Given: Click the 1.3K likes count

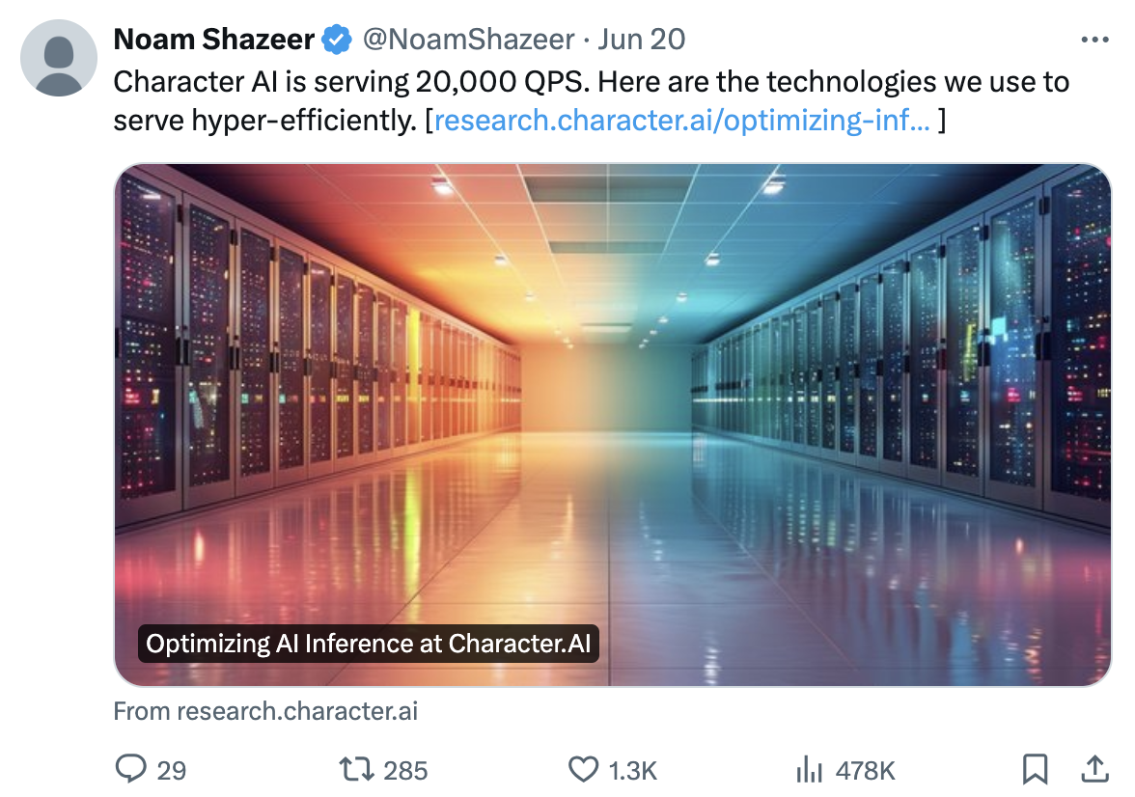Looking at the screenshot, I should pos(633,770).
